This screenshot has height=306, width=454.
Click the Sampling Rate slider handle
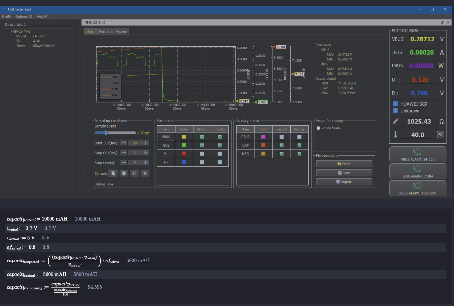pyautogui.click(x=106, y=133)
